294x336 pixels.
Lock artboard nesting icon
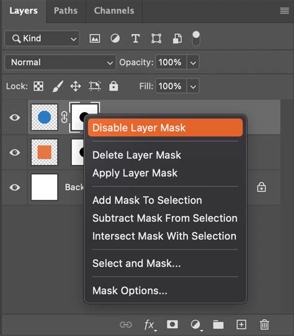click(94, 86)
